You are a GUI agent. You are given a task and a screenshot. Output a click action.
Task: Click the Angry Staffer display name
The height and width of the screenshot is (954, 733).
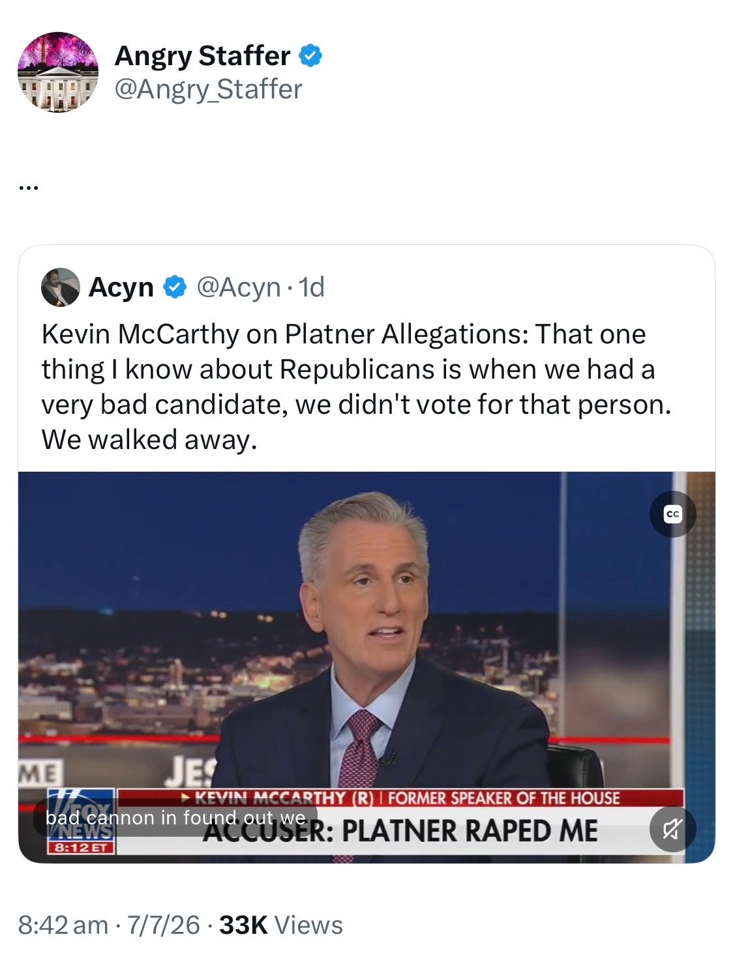202,56
